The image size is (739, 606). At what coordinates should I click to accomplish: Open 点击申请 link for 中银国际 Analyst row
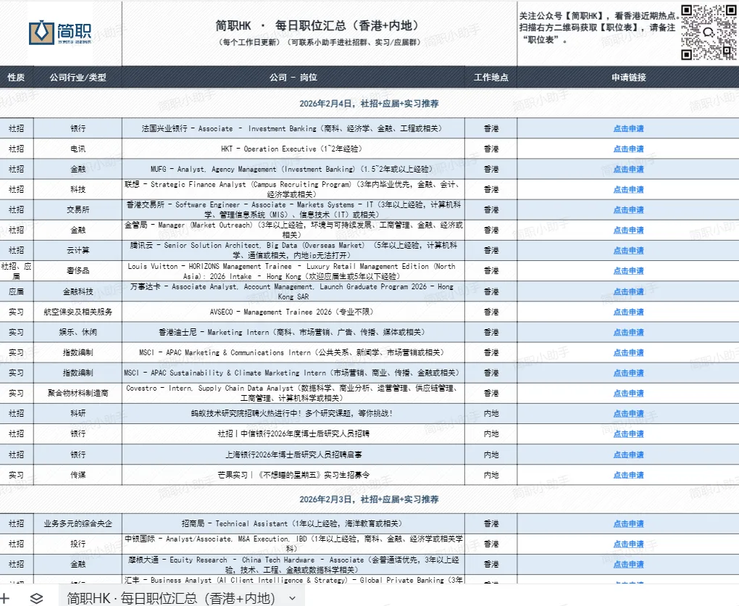click(x=628, y=544)
